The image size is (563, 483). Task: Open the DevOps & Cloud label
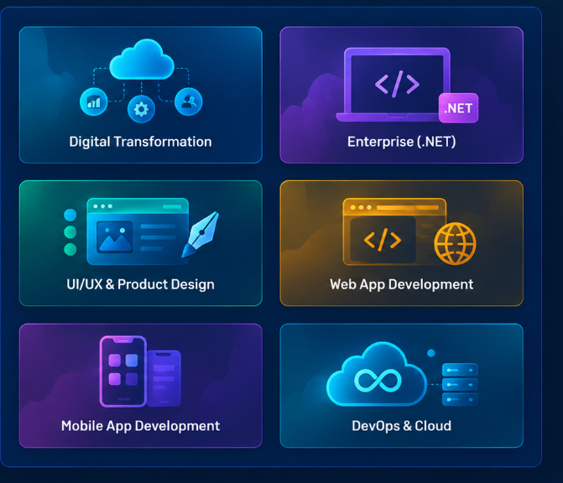click(401, 426)
